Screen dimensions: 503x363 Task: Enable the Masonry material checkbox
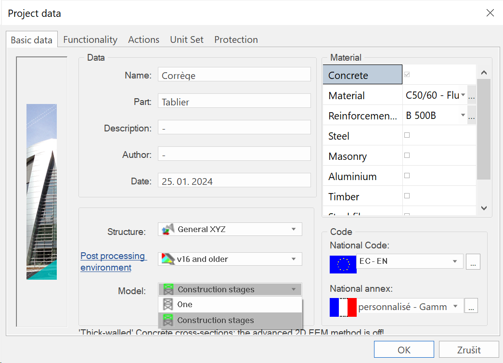pyautogui.click(x=407, y=156)
